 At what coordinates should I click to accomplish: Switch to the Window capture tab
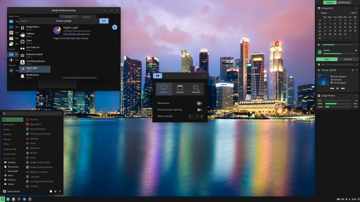pos(180,89)
